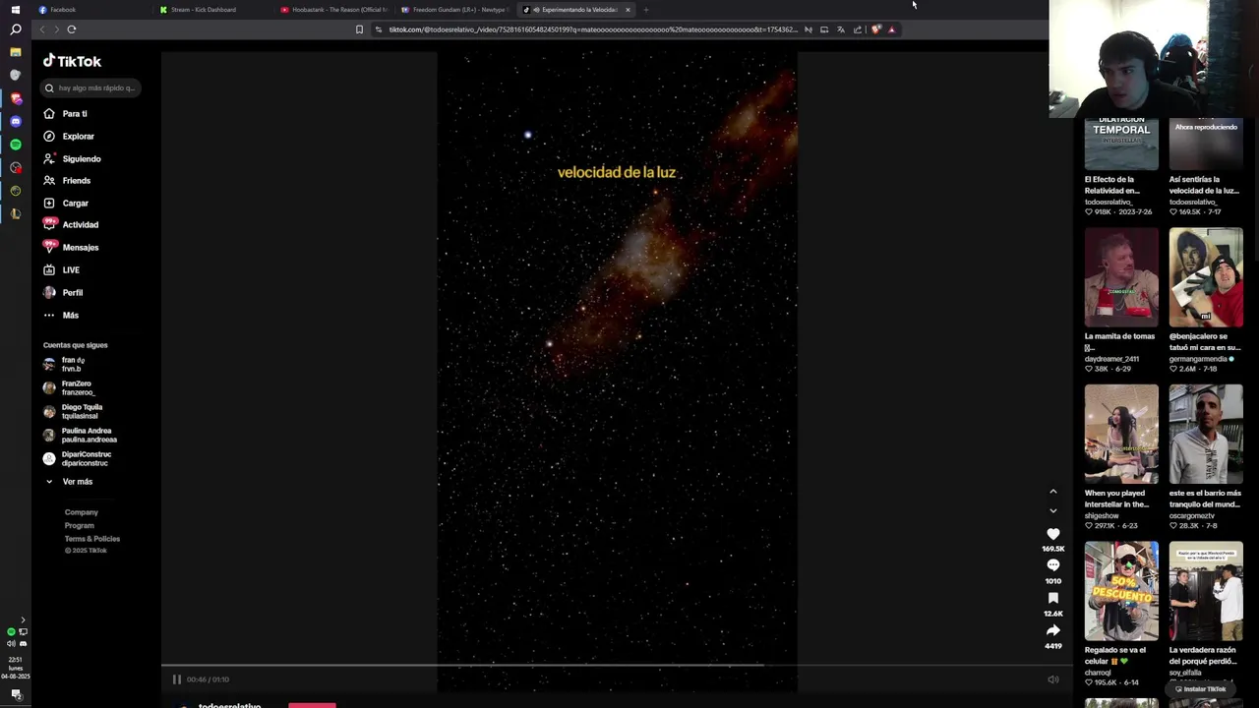Share the video with arrow icon
Viewport: 1259px width, 708px height.
point(1053,630)
